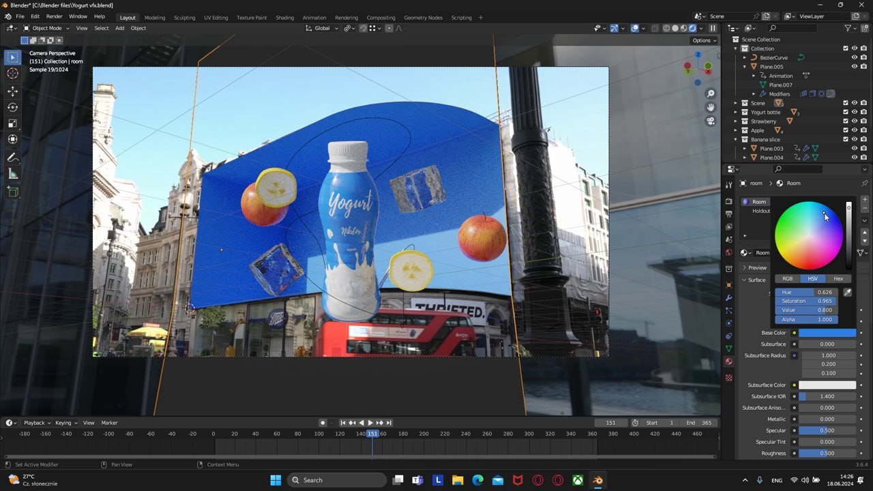
Task: Toggle snapping magnet icon
Action: [x=363, y=28]
